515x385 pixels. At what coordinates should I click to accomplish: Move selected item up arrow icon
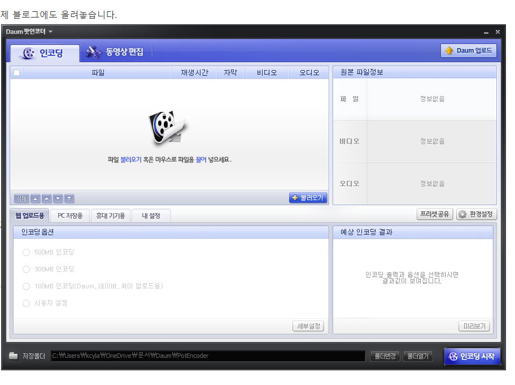(47, 198)
